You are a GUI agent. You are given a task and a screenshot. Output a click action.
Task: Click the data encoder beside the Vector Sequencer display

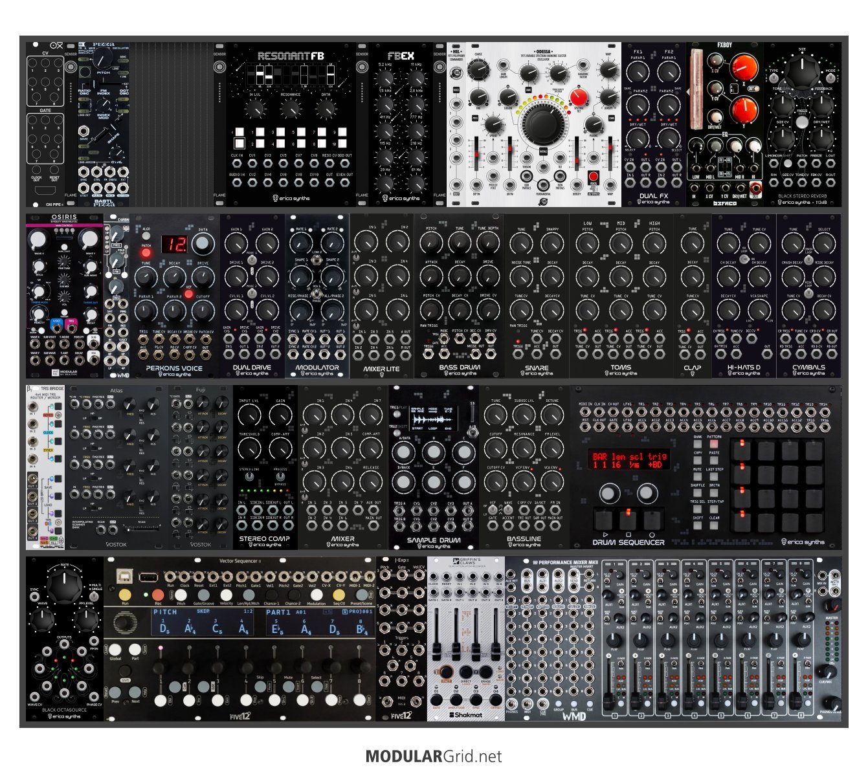[122, 623]
